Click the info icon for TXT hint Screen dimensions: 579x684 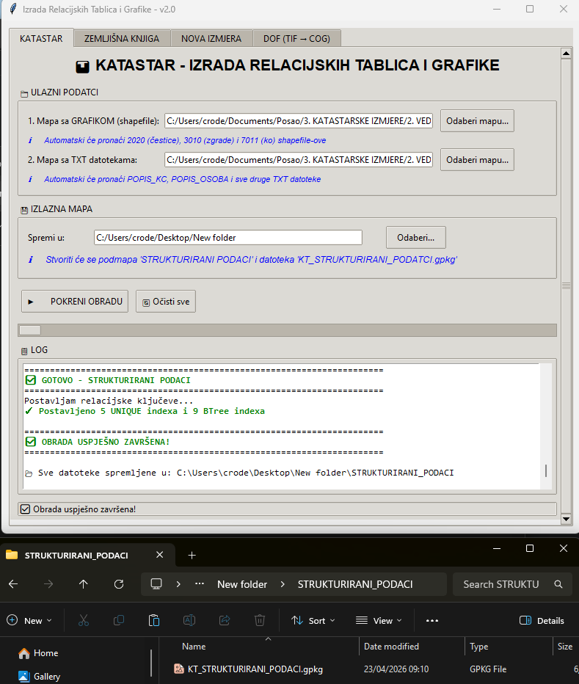tap(30, 179)
